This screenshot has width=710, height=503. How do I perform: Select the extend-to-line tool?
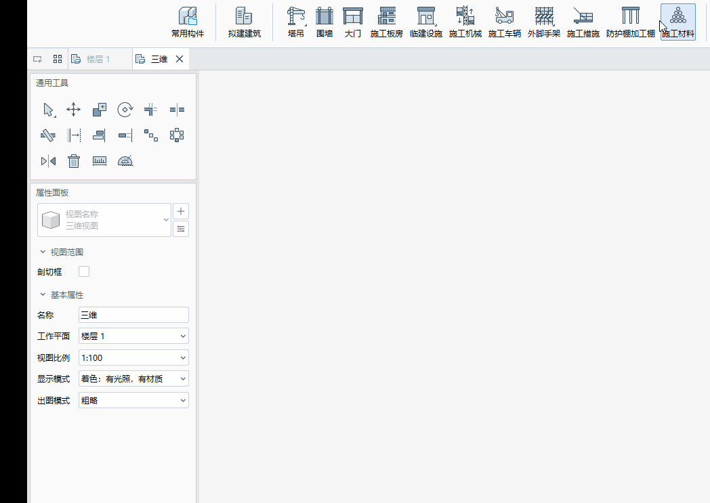tap(125, 135)
